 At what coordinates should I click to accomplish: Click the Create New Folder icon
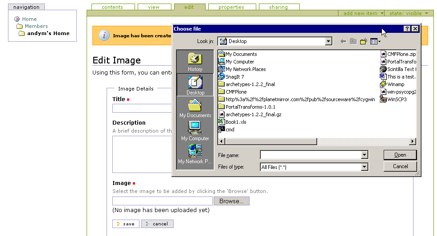pos(364,41)
